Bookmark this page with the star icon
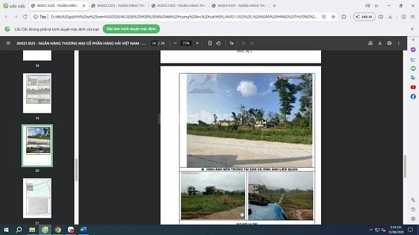This screenshot has height=235, width=419. pyautogui.click(x=333, y=17)
